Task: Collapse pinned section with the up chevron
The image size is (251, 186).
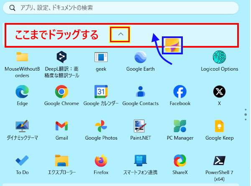Action: [121, 34]
